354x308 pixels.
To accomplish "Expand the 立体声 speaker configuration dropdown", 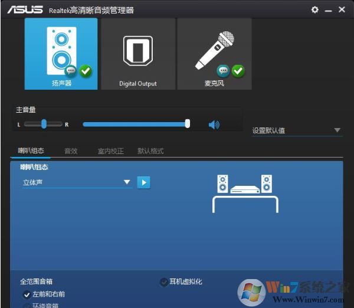I will (x=77, y=182).
